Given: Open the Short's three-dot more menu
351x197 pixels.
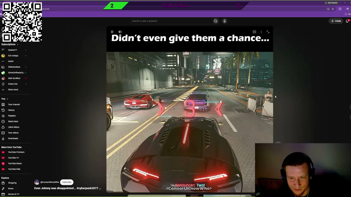Looking at the screenshot, I should [x=261, y=32].
